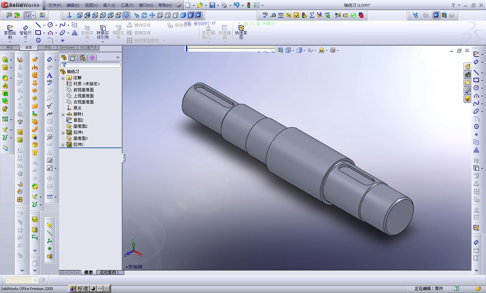486x293 pixels.
Task: Select 前视基准面 in the feature tree
Action: click(83, 90)
